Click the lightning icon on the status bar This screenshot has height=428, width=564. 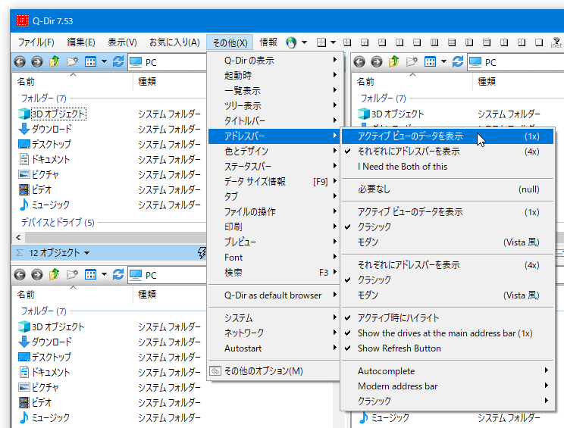click(x=202, y=252)
